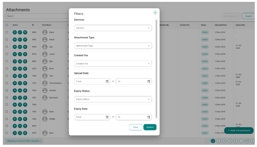The width and height of the screenshot is (257, 147).
Task: Go to page 3 in pagination
Action: click(224, 141)
